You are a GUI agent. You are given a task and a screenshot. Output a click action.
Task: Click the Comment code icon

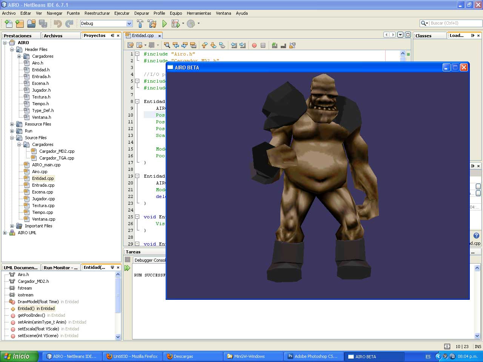[x=275, y=45]
